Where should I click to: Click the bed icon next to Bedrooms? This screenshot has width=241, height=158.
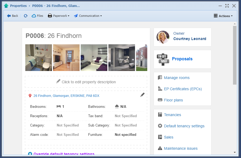coord(59,106)
